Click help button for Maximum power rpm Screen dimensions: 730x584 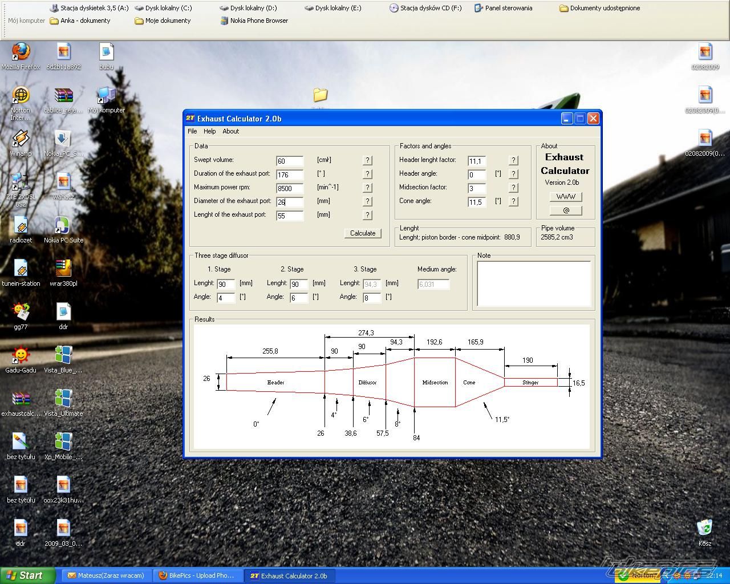(367, 188)
